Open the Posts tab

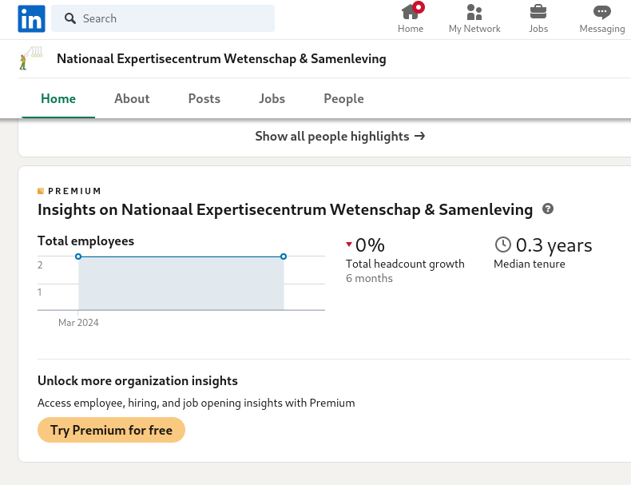pyautogui.click(x=204, y=99)
